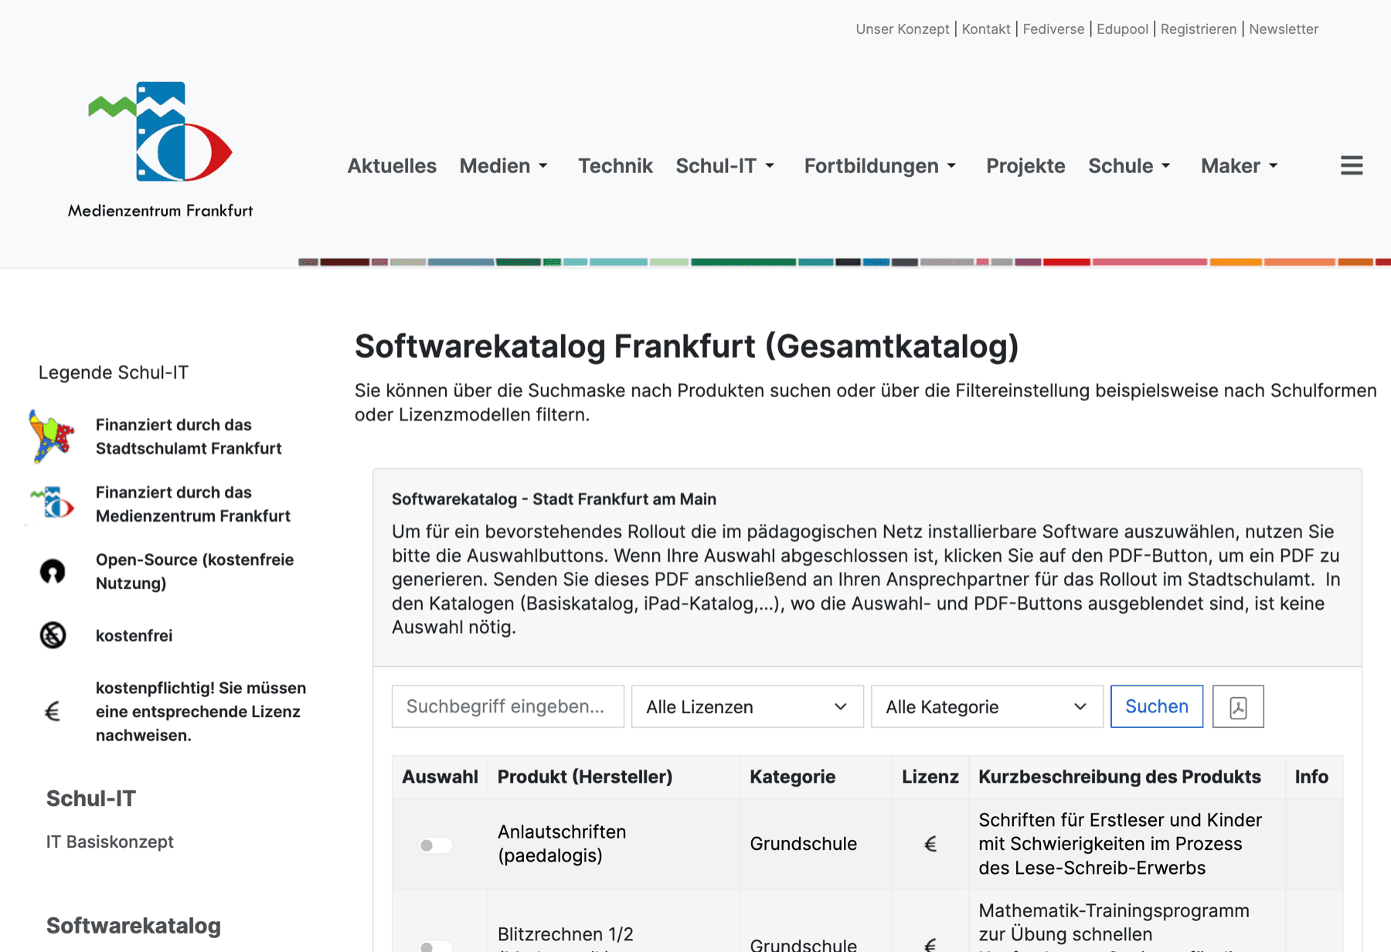Click the Medienzentrum Frankfurt logo

coord(161,149)
